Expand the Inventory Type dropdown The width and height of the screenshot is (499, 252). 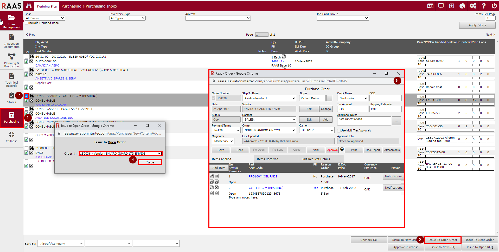coord(127,18)
